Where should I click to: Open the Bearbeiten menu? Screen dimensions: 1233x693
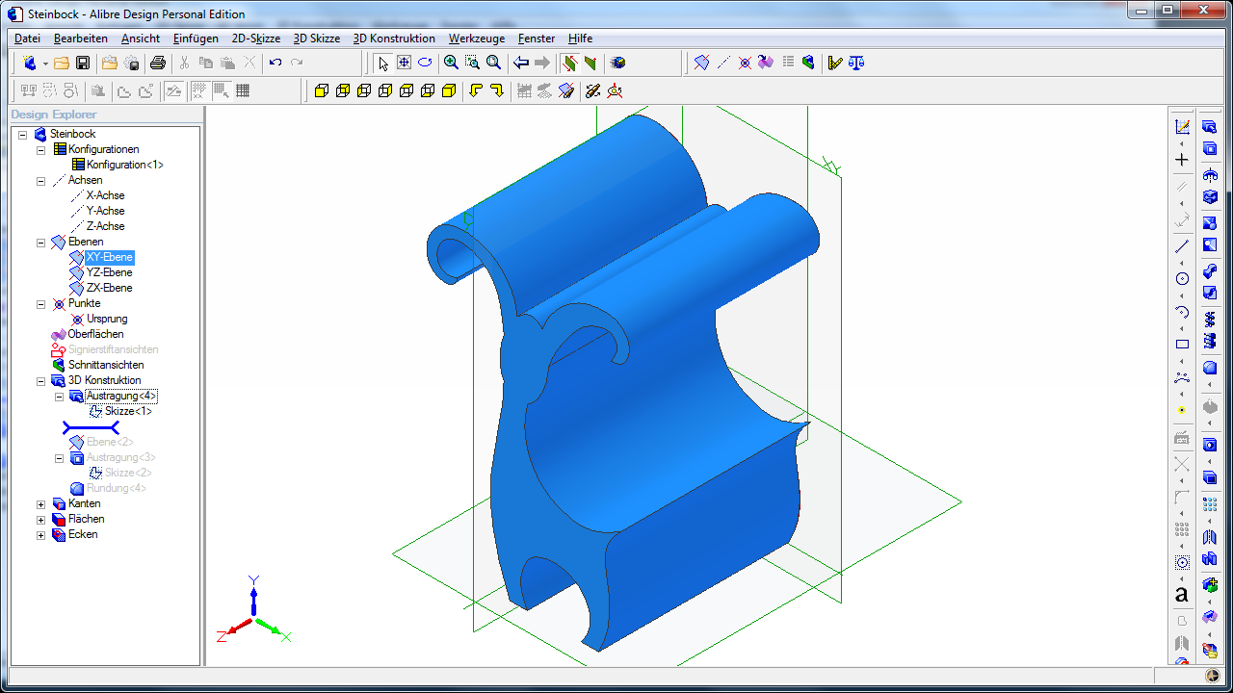pyautogui.click(x=81, y=38)
